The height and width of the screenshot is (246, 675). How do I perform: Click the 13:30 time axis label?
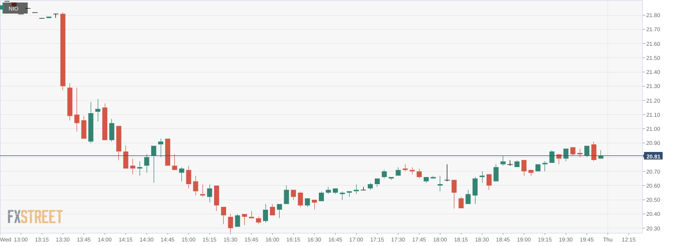pyautogui.click(x=63, y=239)
